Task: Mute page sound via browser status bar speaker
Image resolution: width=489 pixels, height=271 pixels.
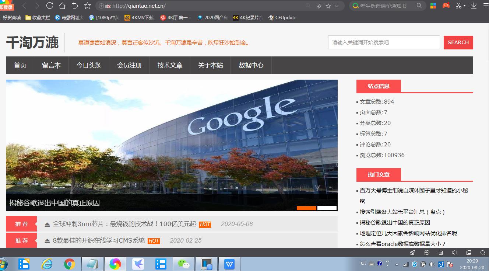Action: [455, 253]
